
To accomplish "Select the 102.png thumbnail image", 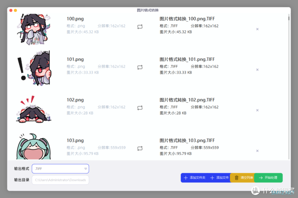I will tap(34, 109).
